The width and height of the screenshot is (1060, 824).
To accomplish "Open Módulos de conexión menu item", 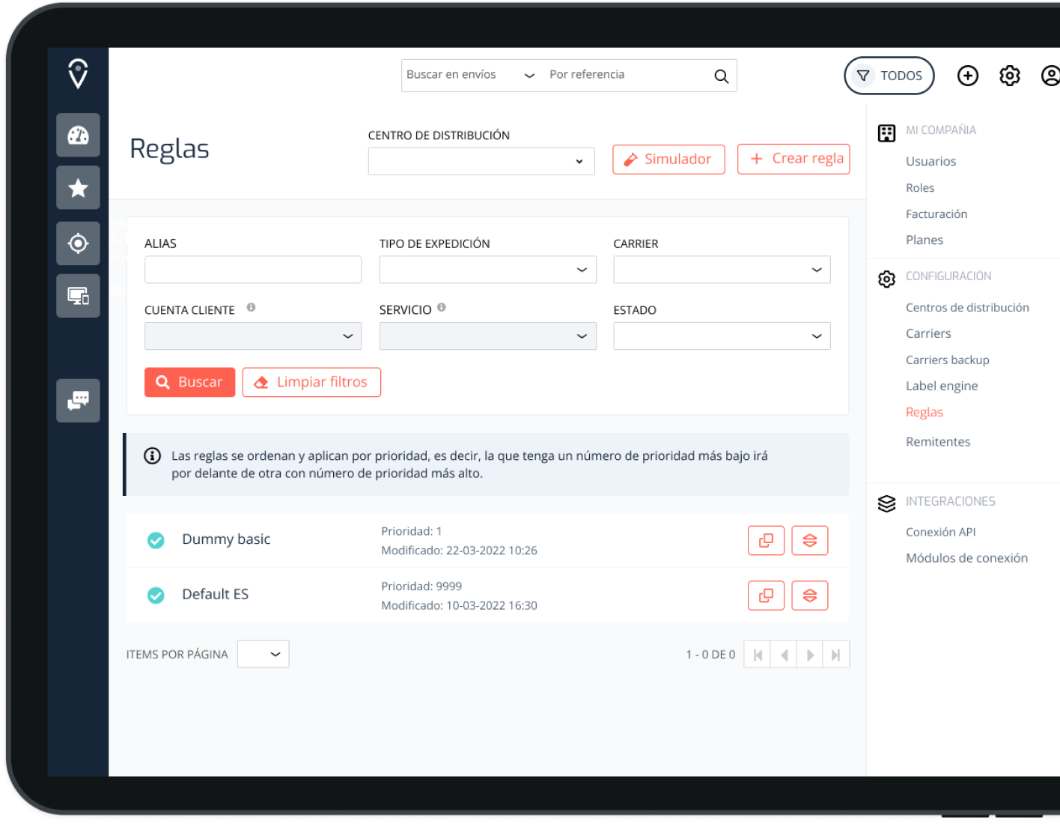I will (966, 558).
